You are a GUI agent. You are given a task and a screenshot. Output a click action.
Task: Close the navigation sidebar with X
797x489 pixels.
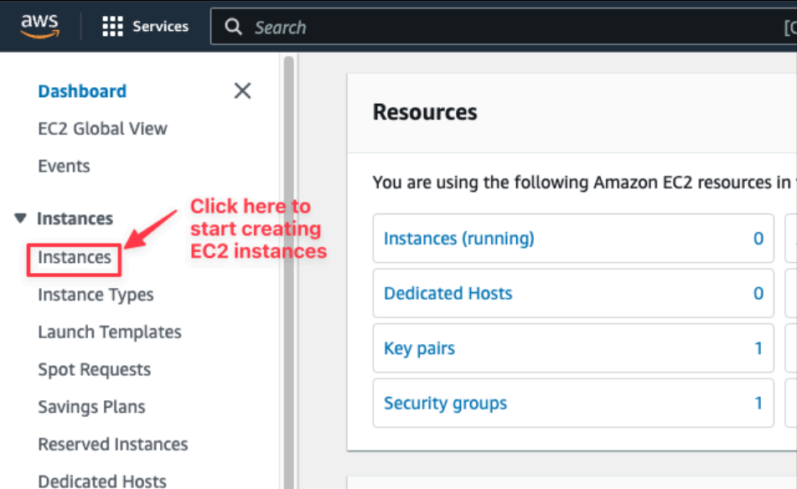click(242, 91)
